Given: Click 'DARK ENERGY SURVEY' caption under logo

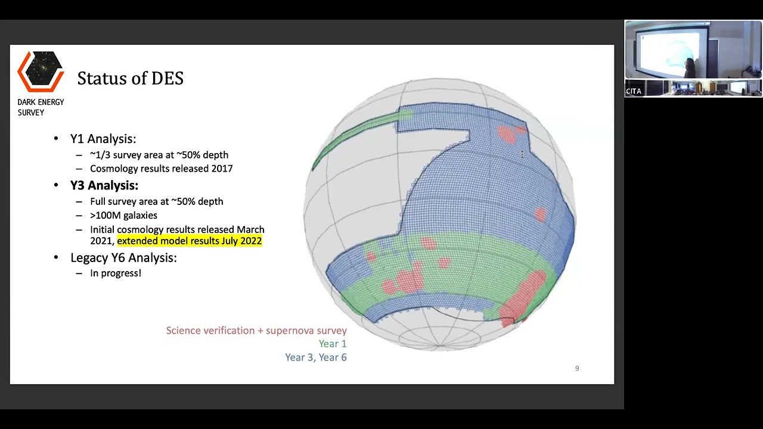Looking at the screenshot, I should click(41, 107).
